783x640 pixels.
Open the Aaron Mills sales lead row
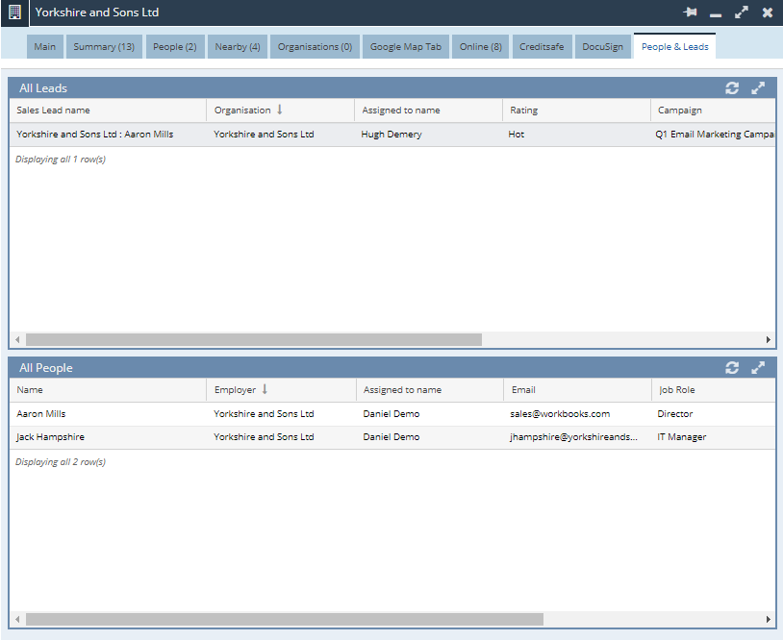pos(94,135)
